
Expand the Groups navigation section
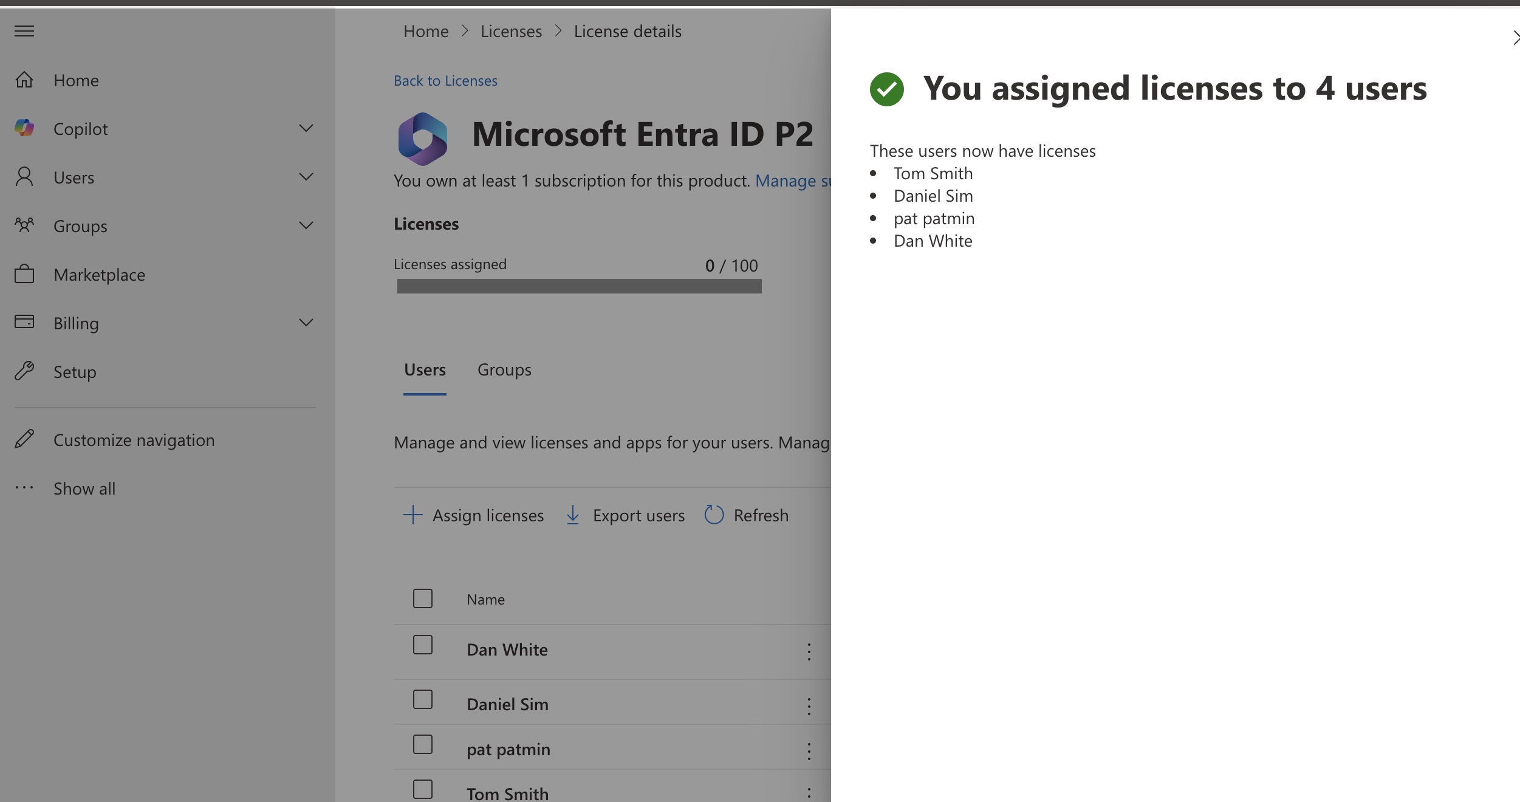coord(306,225)
